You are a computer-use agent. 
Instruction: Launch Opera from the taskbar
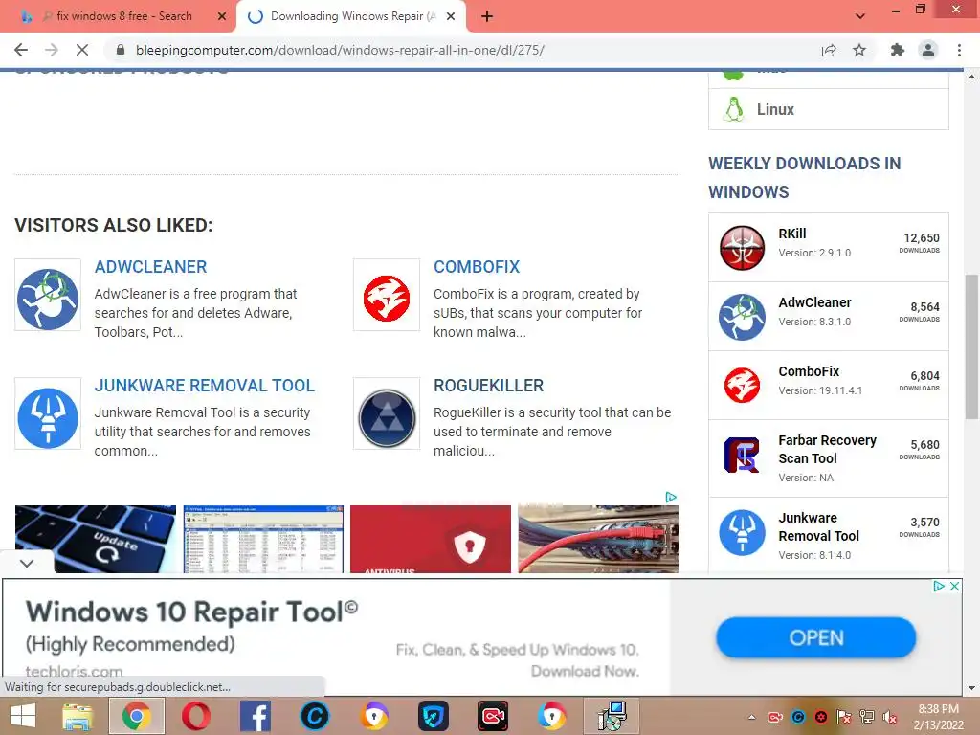tap(195, 716)
